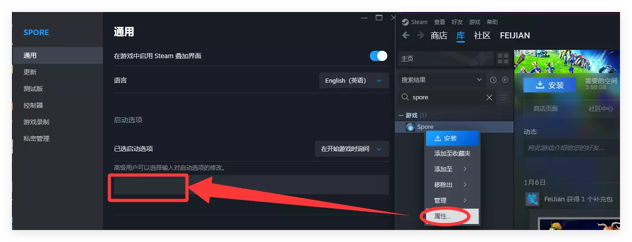Open the 社区中心 link on game page
Viewport: 632px width, 242px height.
pos(601,109)
